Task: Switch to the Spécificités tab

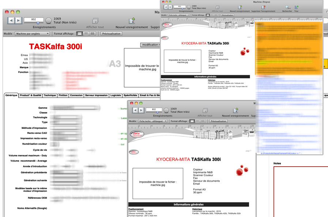Action: (130, 95)
